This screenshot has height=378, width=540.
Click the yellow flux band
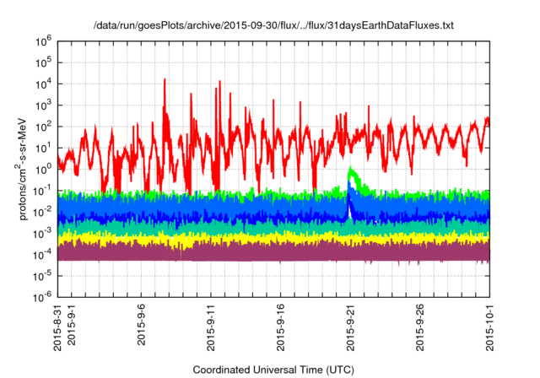click(273, 238)
